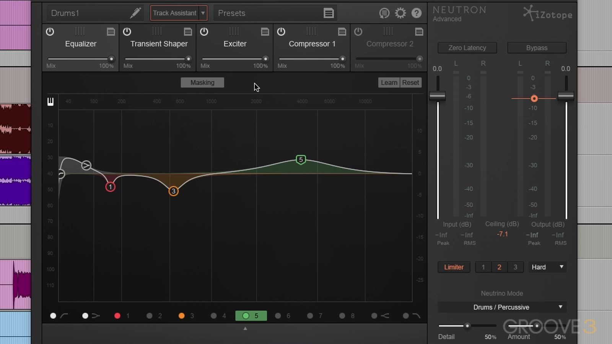Click EQ node 3 on the curve
Screen dimensions: 612x344
(x=173, y=191)
